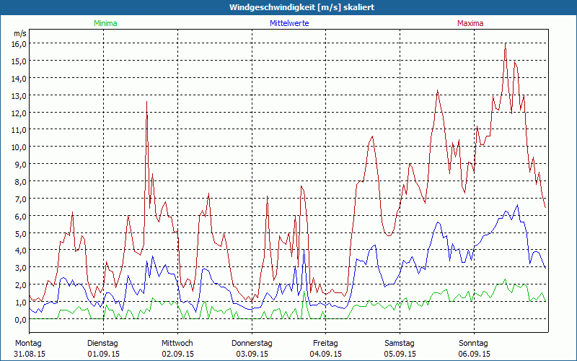Click the 12,0 y-axis value
This screenshot has height=361, width=577.
point(19,113)
